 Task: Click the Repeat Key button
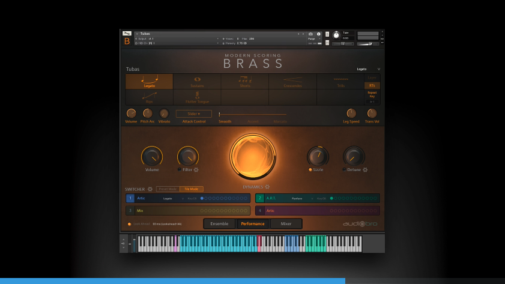coord(372,94)
